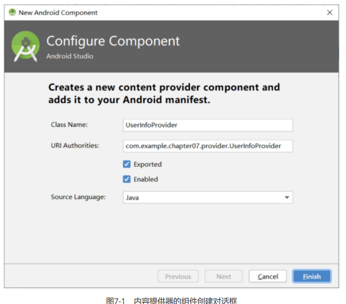Click the Cancel button
Screen dimensions: 346x304
coord(268,276)
